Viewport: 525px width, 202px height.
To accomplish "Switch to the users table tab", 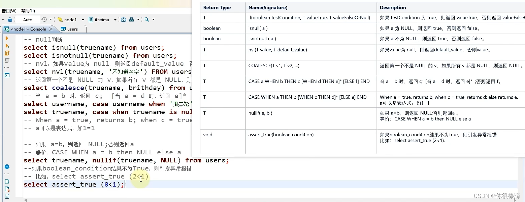I will 69,29.
